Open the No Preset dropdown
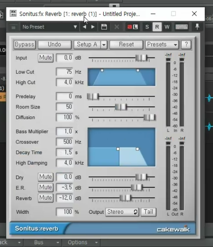Viewport: 213px width, 247px height. click(x=50, y=27)
